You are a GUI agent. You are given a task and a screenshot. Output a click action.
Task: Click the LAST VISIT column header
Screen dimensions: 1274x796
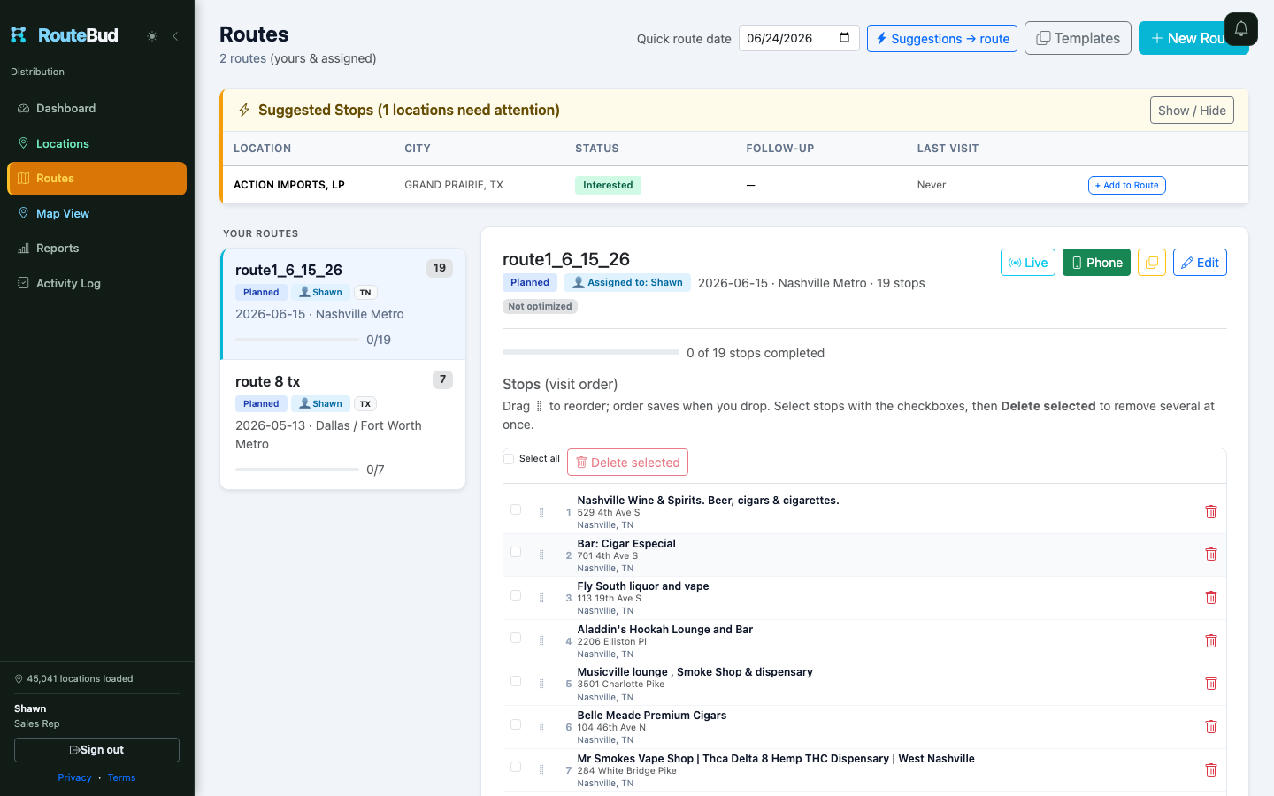pyautogui.click(x=948, y=149)
